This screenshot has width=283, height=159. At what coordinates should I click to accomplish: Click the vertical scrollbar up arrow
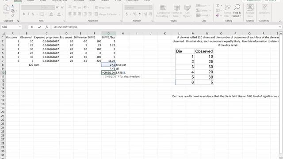281,34
